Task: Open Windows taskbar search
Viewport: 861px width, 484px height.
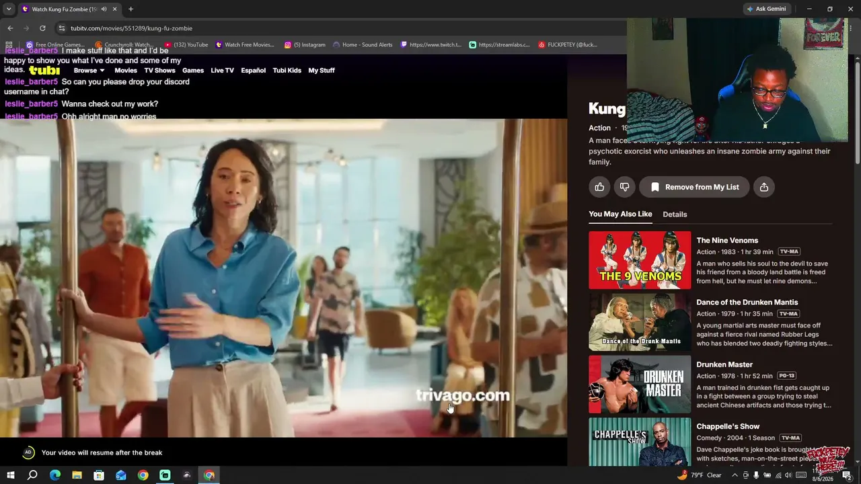Action: tap(32, 475)
